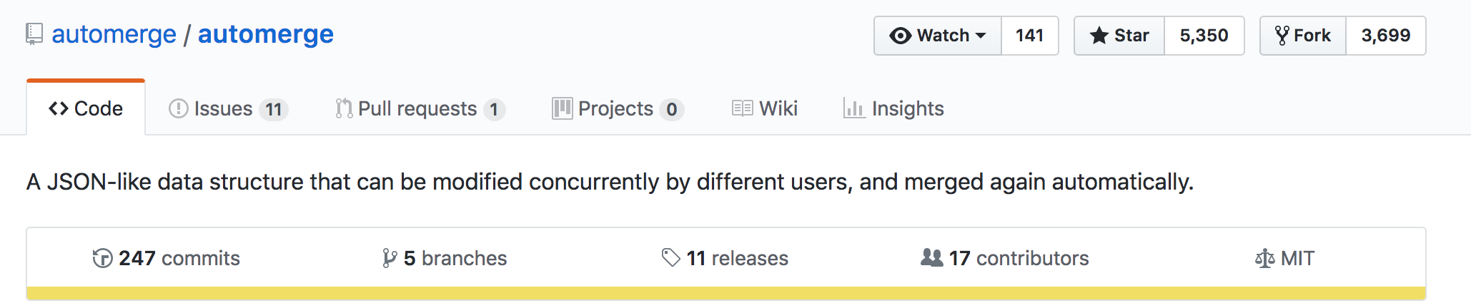Click the repository book icon
Viewport: 1471px width, 308px height.
(x=34, y=34)
